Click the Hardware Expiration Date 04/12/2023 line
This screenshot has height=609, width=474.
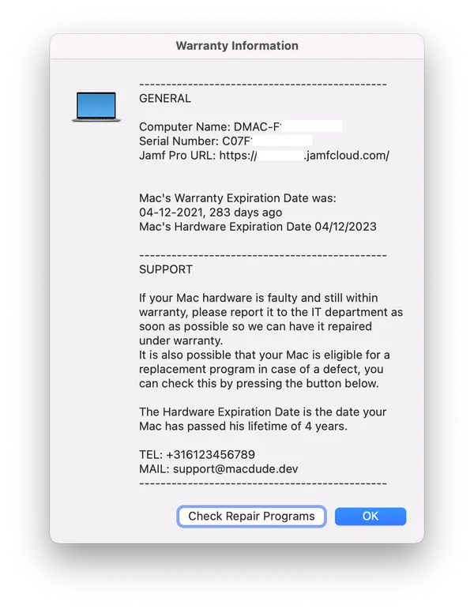258,227
